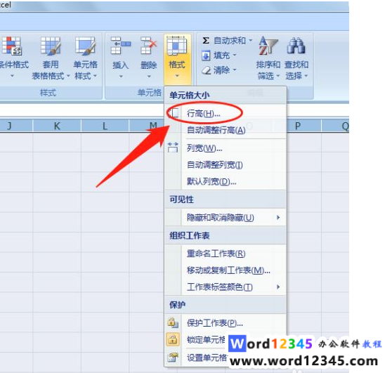
Task: Choose 自动调整列宽(I) menu item
Action: click(x=225, y=165)
